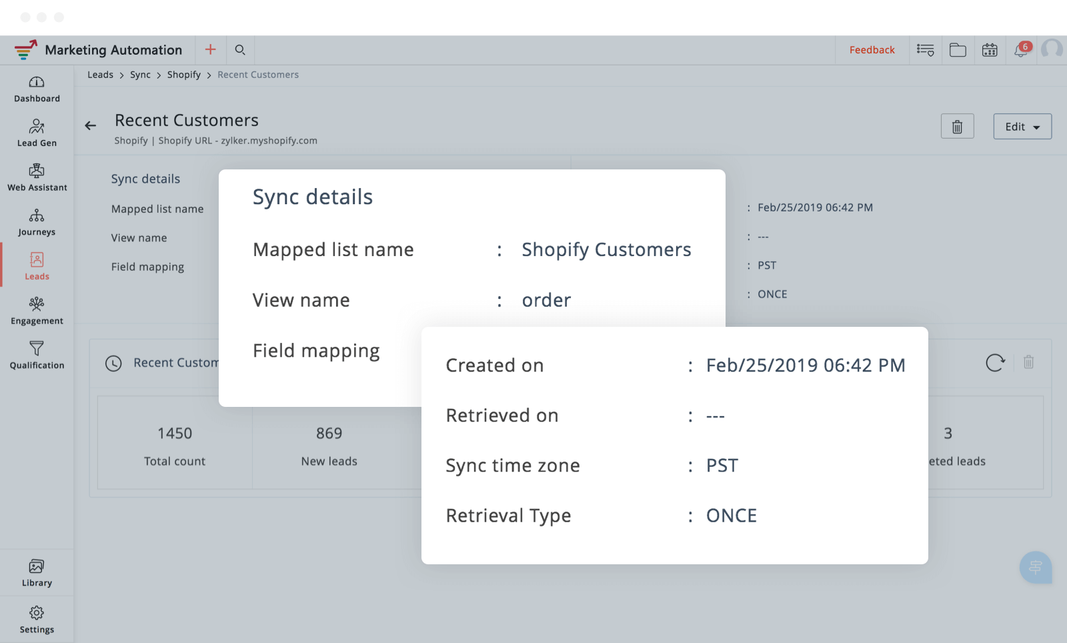Viewport: 1067px width, 643px height.
Task: Open the folder icon in top bar
Action: coord(958,50)
